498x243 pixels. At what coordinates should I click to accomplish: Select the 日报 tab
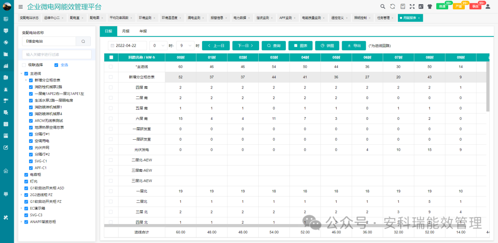(108, 31)
